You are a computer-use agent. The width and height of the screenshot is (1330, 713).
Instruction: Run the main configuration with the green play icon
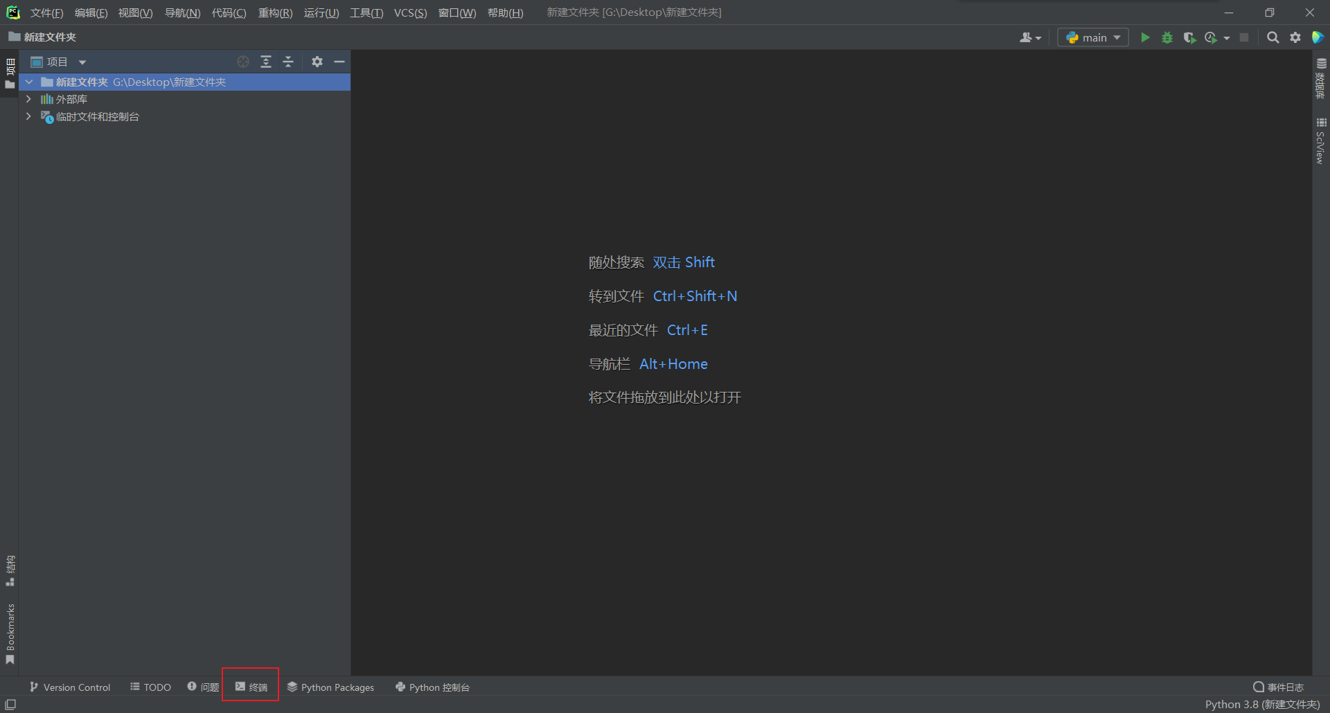[x=1144, y=37]
